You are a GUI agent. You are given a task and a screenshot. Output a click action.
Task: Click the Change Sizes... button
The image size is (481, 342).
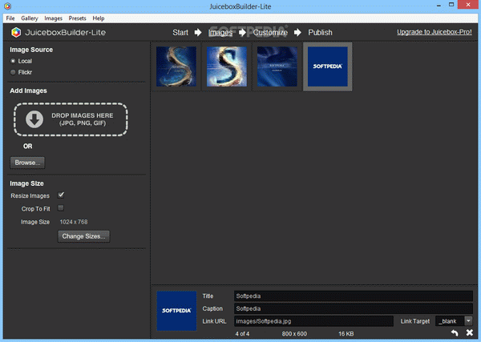pos(83,236)
